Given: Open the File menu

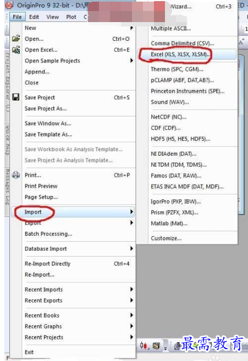Looking at the screenshot, I should click(17, 17).
